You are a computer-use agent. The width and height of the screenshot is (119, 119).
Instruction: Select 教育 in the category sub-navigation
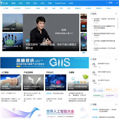pos(69,8)
